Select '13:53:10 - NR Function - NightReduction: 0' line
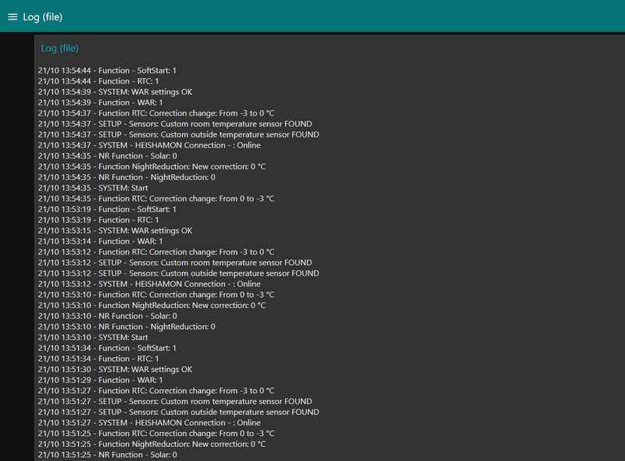625x461 pixels. (127, 327)
